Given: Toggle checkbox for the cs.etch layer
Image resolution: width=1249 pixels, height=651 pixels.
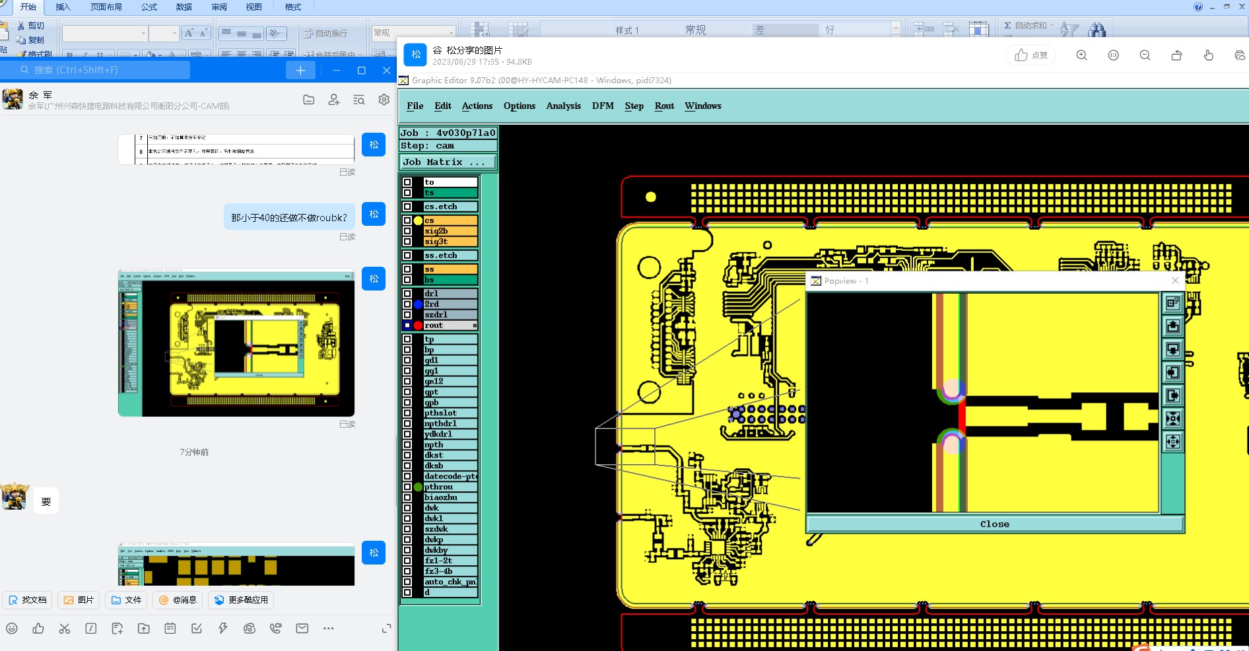Looking at the screenshot, I should (407, 207).
